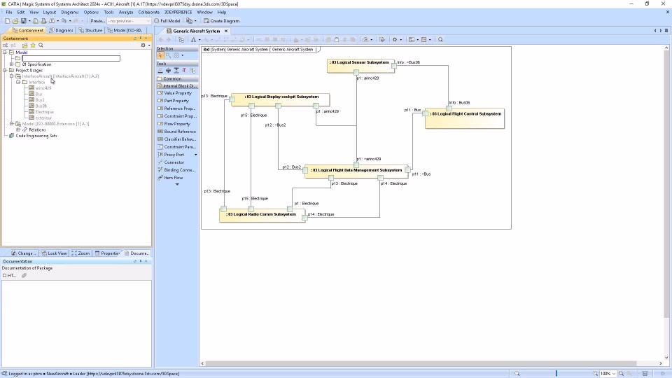Open the preview combo box in toolbar
The height and width of the screenshot is (378, 672).
coord(129,20)
